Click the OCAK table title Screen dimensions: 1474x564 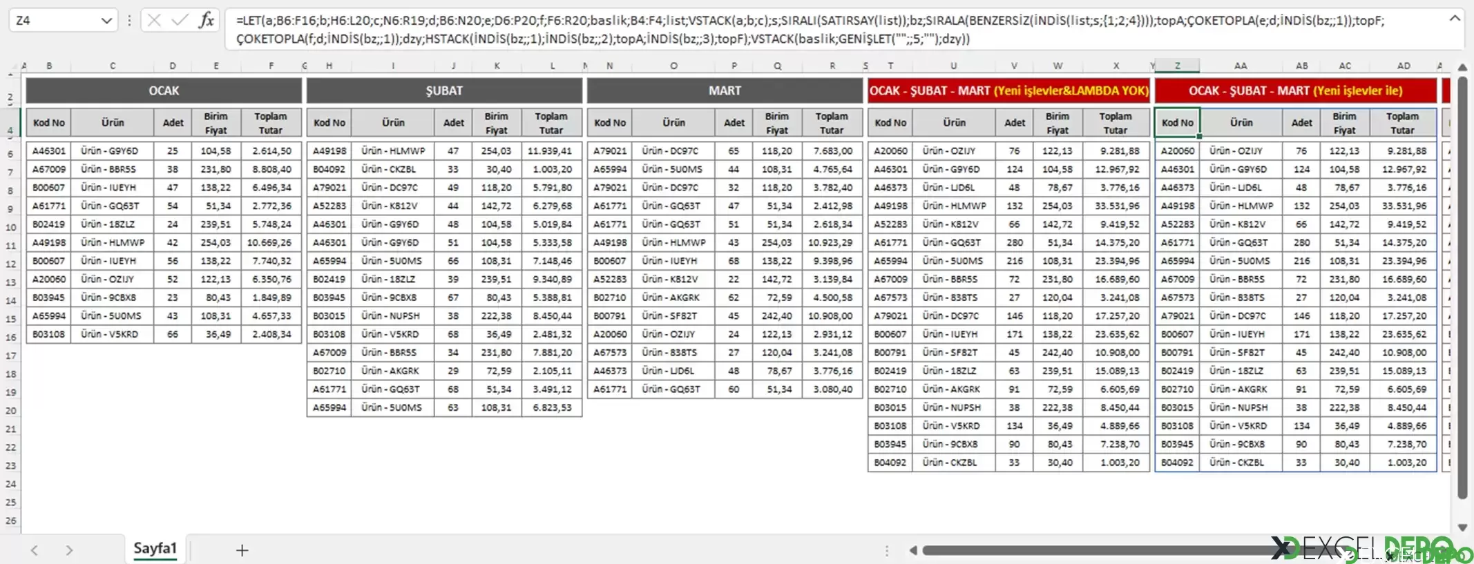point(164,90)
